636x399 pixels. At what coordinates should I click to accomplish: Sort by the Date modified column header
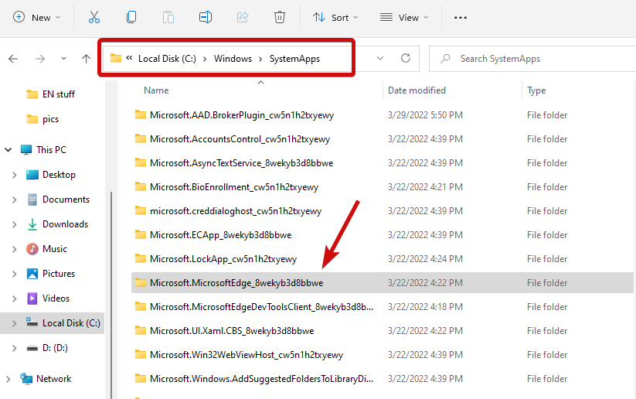pyautogui.click(x=417, y=90)
